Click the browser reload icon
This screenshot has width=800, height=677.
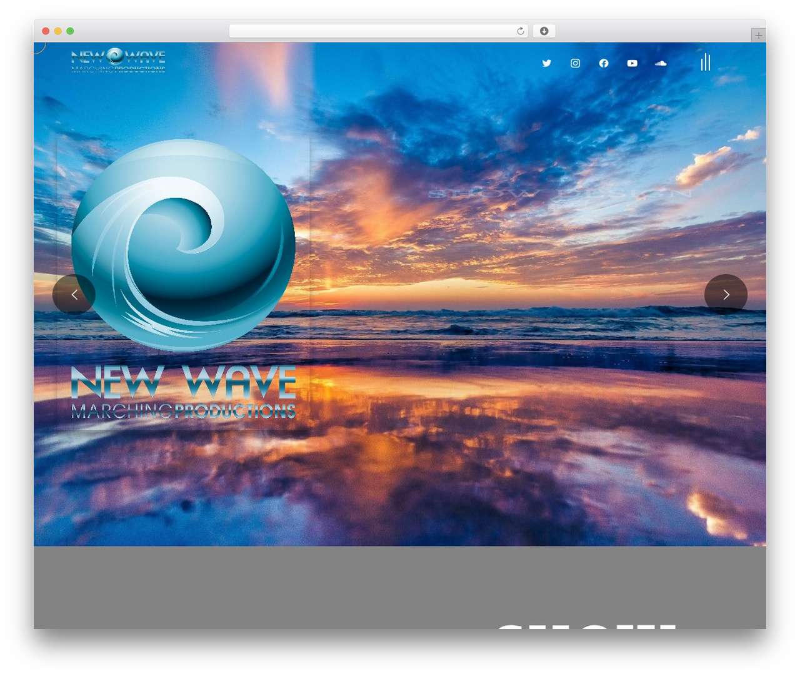(521, 31)
